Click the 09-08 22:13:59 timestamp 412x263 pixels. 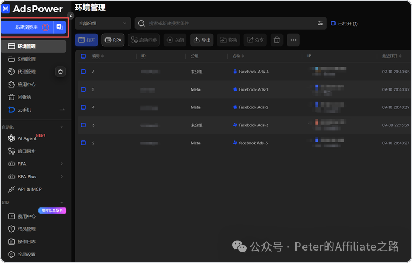coord(395,125)
